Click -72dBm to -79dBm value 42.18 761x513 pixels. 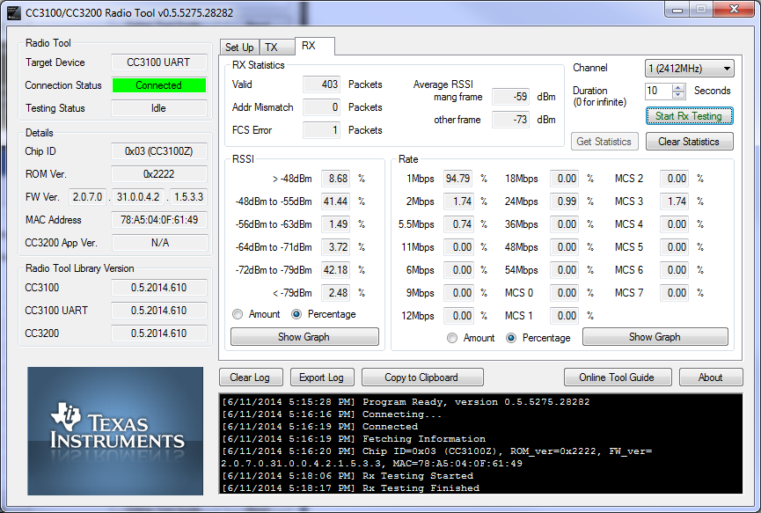[336, 270]
